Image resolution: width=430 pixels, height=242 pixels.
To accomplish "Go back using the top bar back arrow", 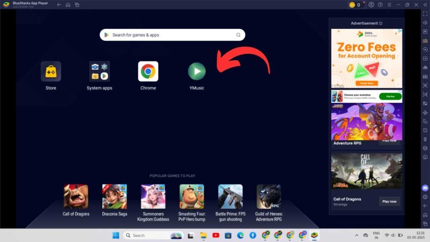I will [59, 5].
